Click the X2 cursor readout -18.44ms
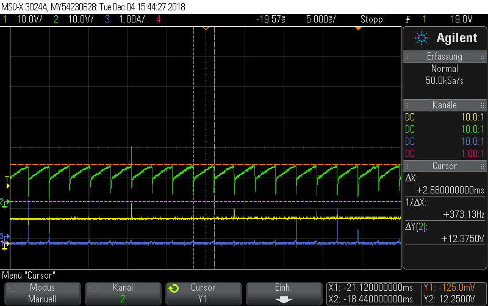 370,299
